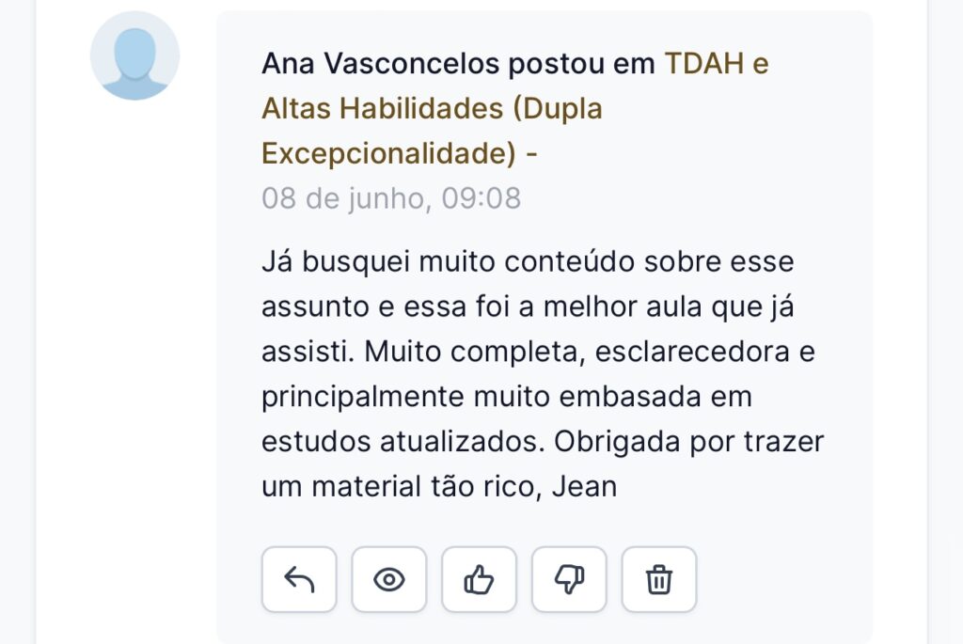Click the phrase "principalmente muito embasada em"

[x=507, y=397]
